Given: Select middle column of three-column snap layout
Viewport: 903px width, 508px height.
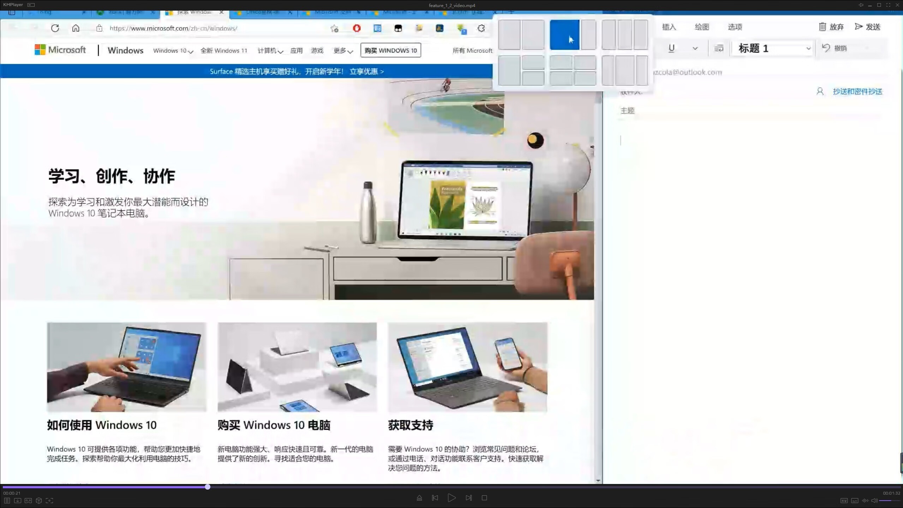Looking at the screenshot, I should 624,35.
